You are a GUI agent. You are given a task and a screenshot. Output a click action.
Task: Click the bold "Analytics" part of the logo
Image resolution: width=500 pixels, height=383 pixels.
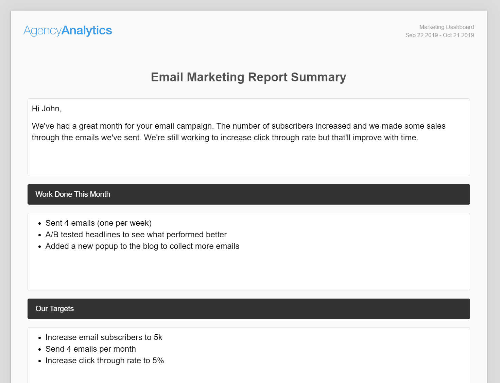point(87,31)
